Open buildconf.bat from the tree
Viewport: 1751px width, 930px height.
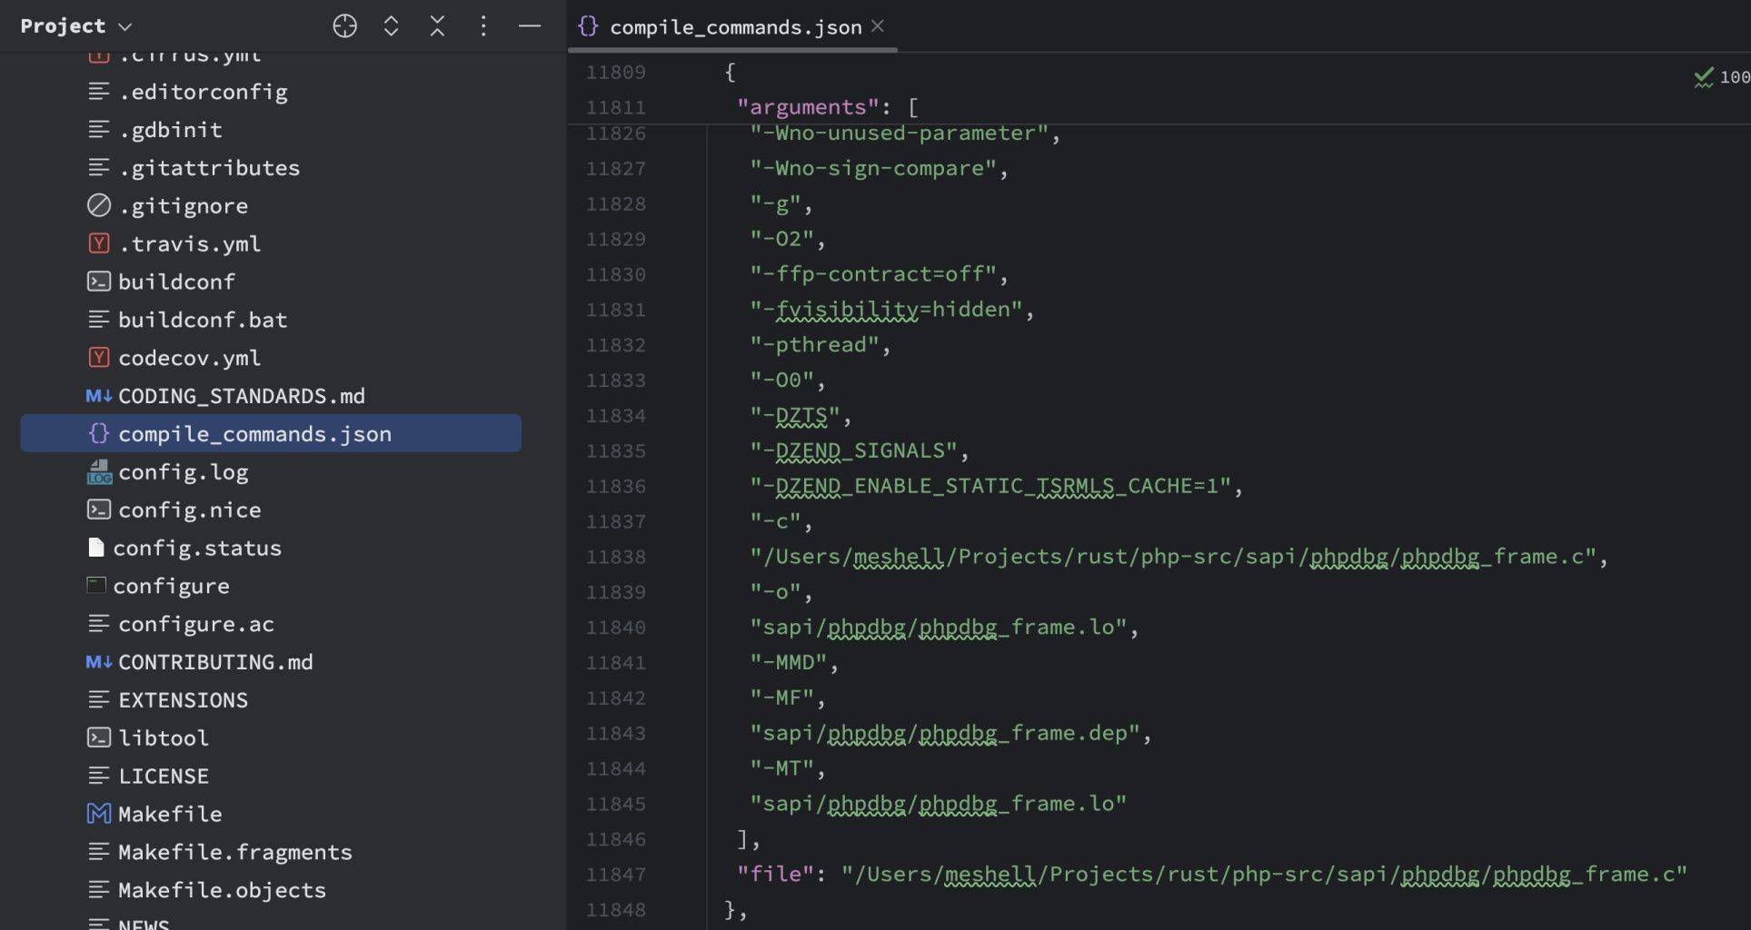tap(203, 320)
